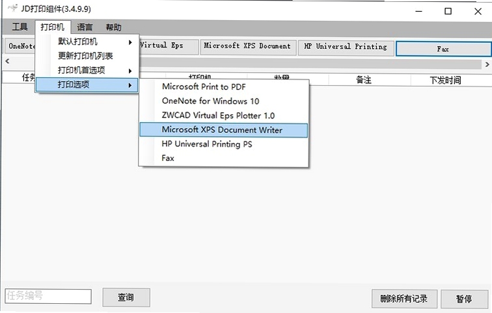
Task: Open the 工具 menu
Action: click(20, 27)
